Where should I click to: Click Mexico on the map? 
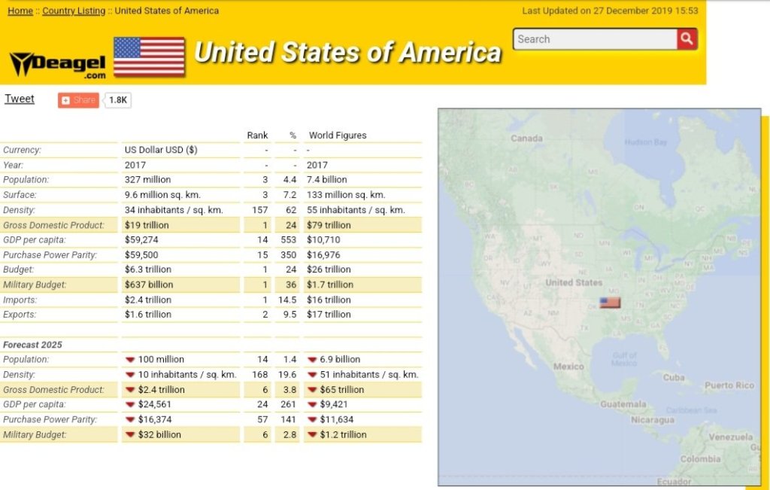coord(568,367)
